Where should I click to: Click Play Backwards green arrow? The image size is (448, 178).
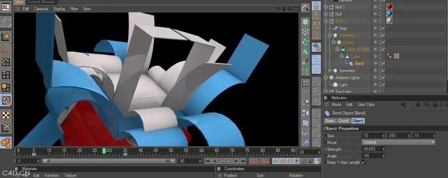222,161
